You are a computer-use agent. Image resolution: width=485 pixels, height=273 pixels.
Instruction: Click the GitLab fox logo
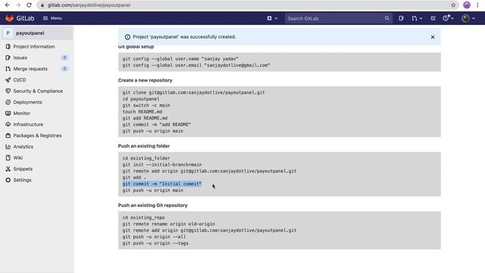(9, 18)
